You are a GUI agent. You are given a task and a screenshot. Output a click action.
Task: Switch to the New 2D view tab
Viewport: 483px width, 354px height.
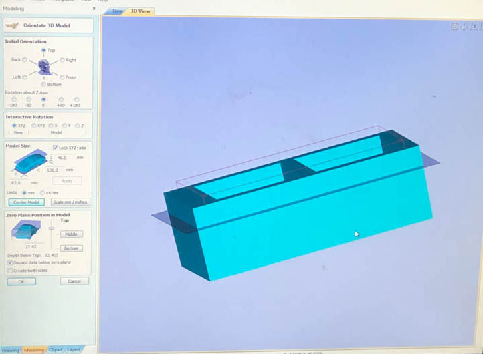click(117, 11)
